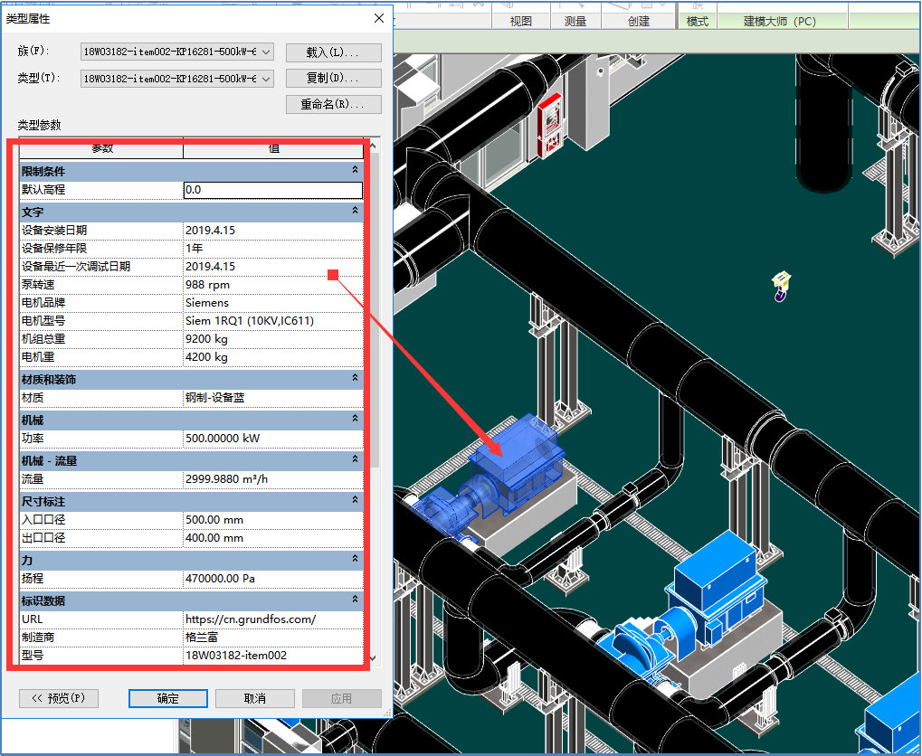Collapse the 材质和装饰 group chevron
Screen dimensions: 922x756
point(356,379)
